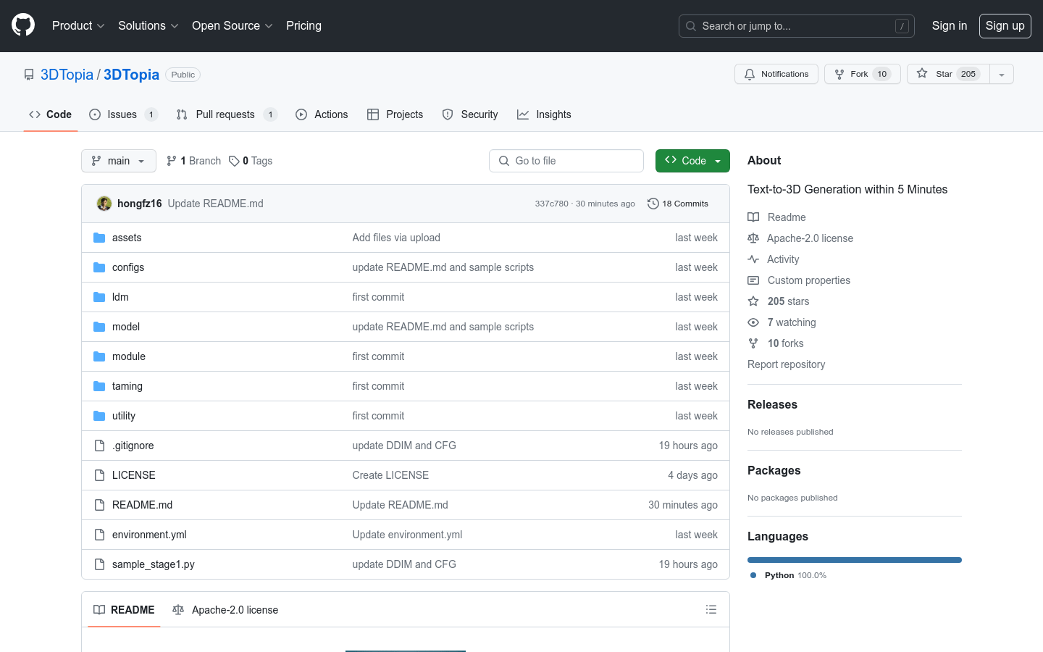Open the Releases heading link
1043x652 pixels.
(772, 404)
